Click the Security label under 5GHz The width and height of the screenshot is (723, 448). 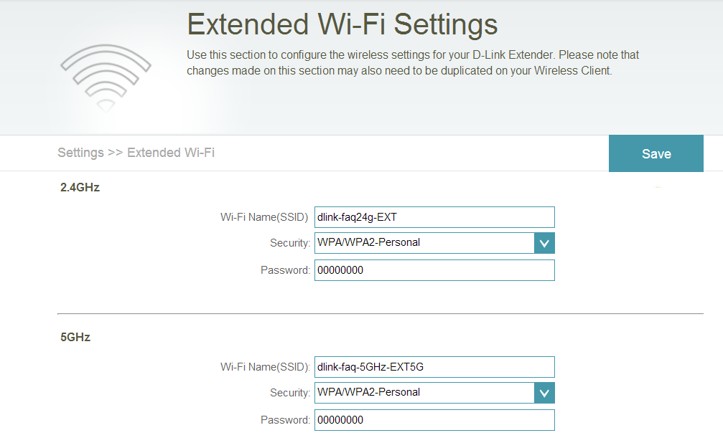(x=289, y=393)
